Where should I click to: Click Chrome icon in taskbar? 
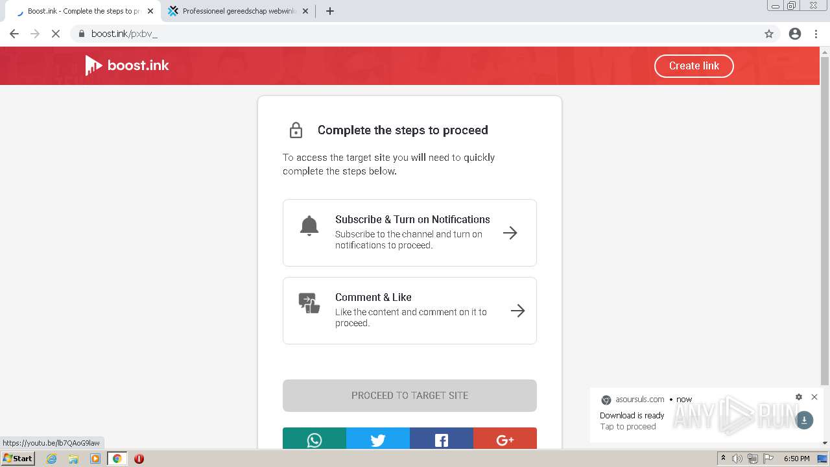[x=117, y=459]
